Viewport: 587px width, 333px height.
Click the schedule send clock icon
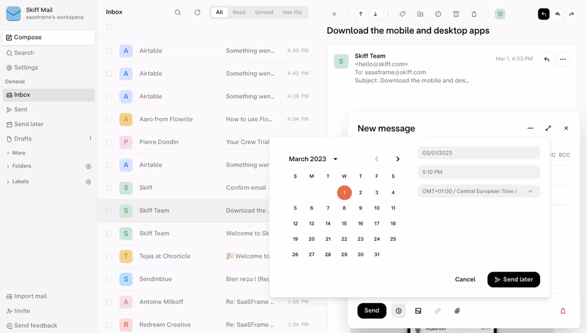click(x=399, y=311)
